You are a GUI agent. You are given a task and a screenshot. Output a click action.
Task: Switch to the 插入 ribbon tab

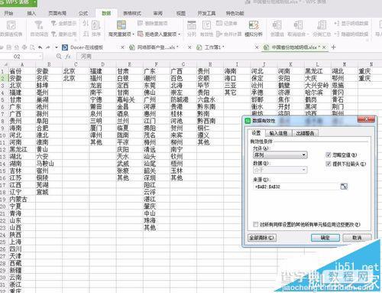tap(31, 13)
